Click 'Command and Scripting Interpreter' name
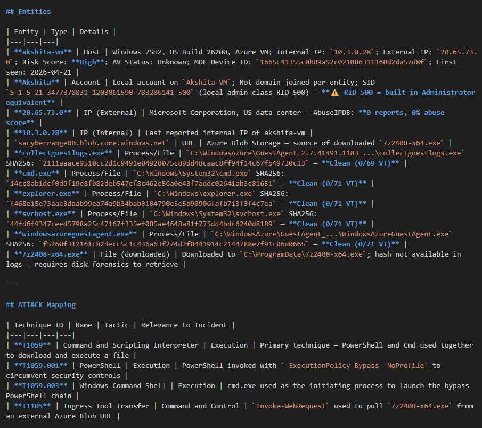Image resolution: width=482 pixels, height=428 pixels. coord(131,345)
